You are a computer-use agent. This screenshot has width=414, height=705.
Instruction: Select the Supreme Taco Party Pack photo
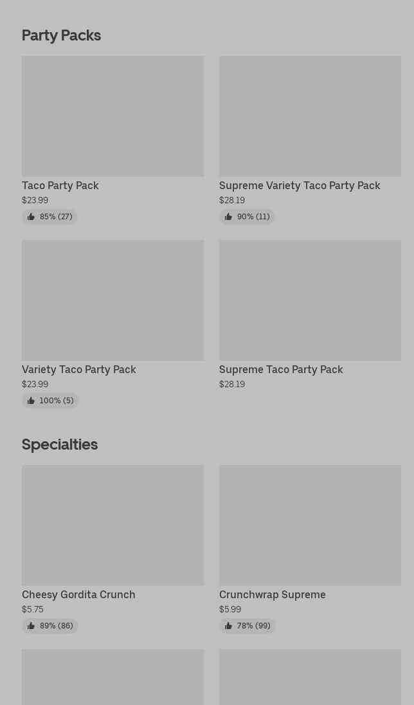click(x=310, y=300)
